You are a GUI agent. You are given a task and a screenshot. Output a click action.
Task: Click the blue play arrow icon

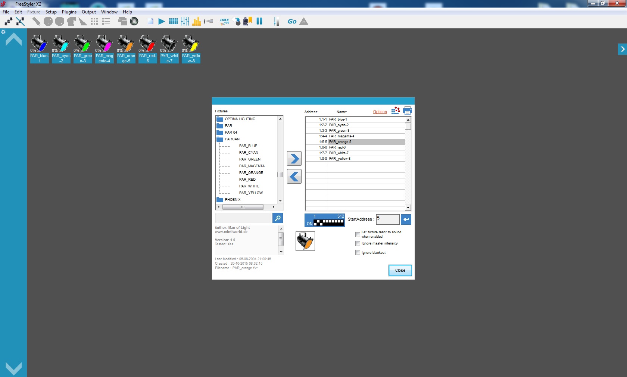pyautogui.click(x=161, y=21)
